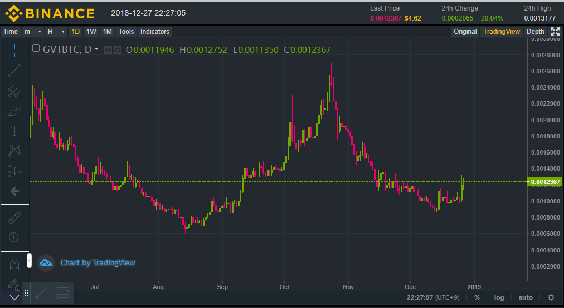Open the Indicators menu
Image resolution: width=564 pixels, height=308 pixels.
(154, 32)
